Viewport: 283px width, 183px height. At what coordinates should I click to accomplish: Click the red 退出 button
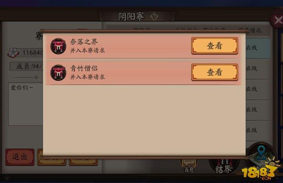(20, 157)
